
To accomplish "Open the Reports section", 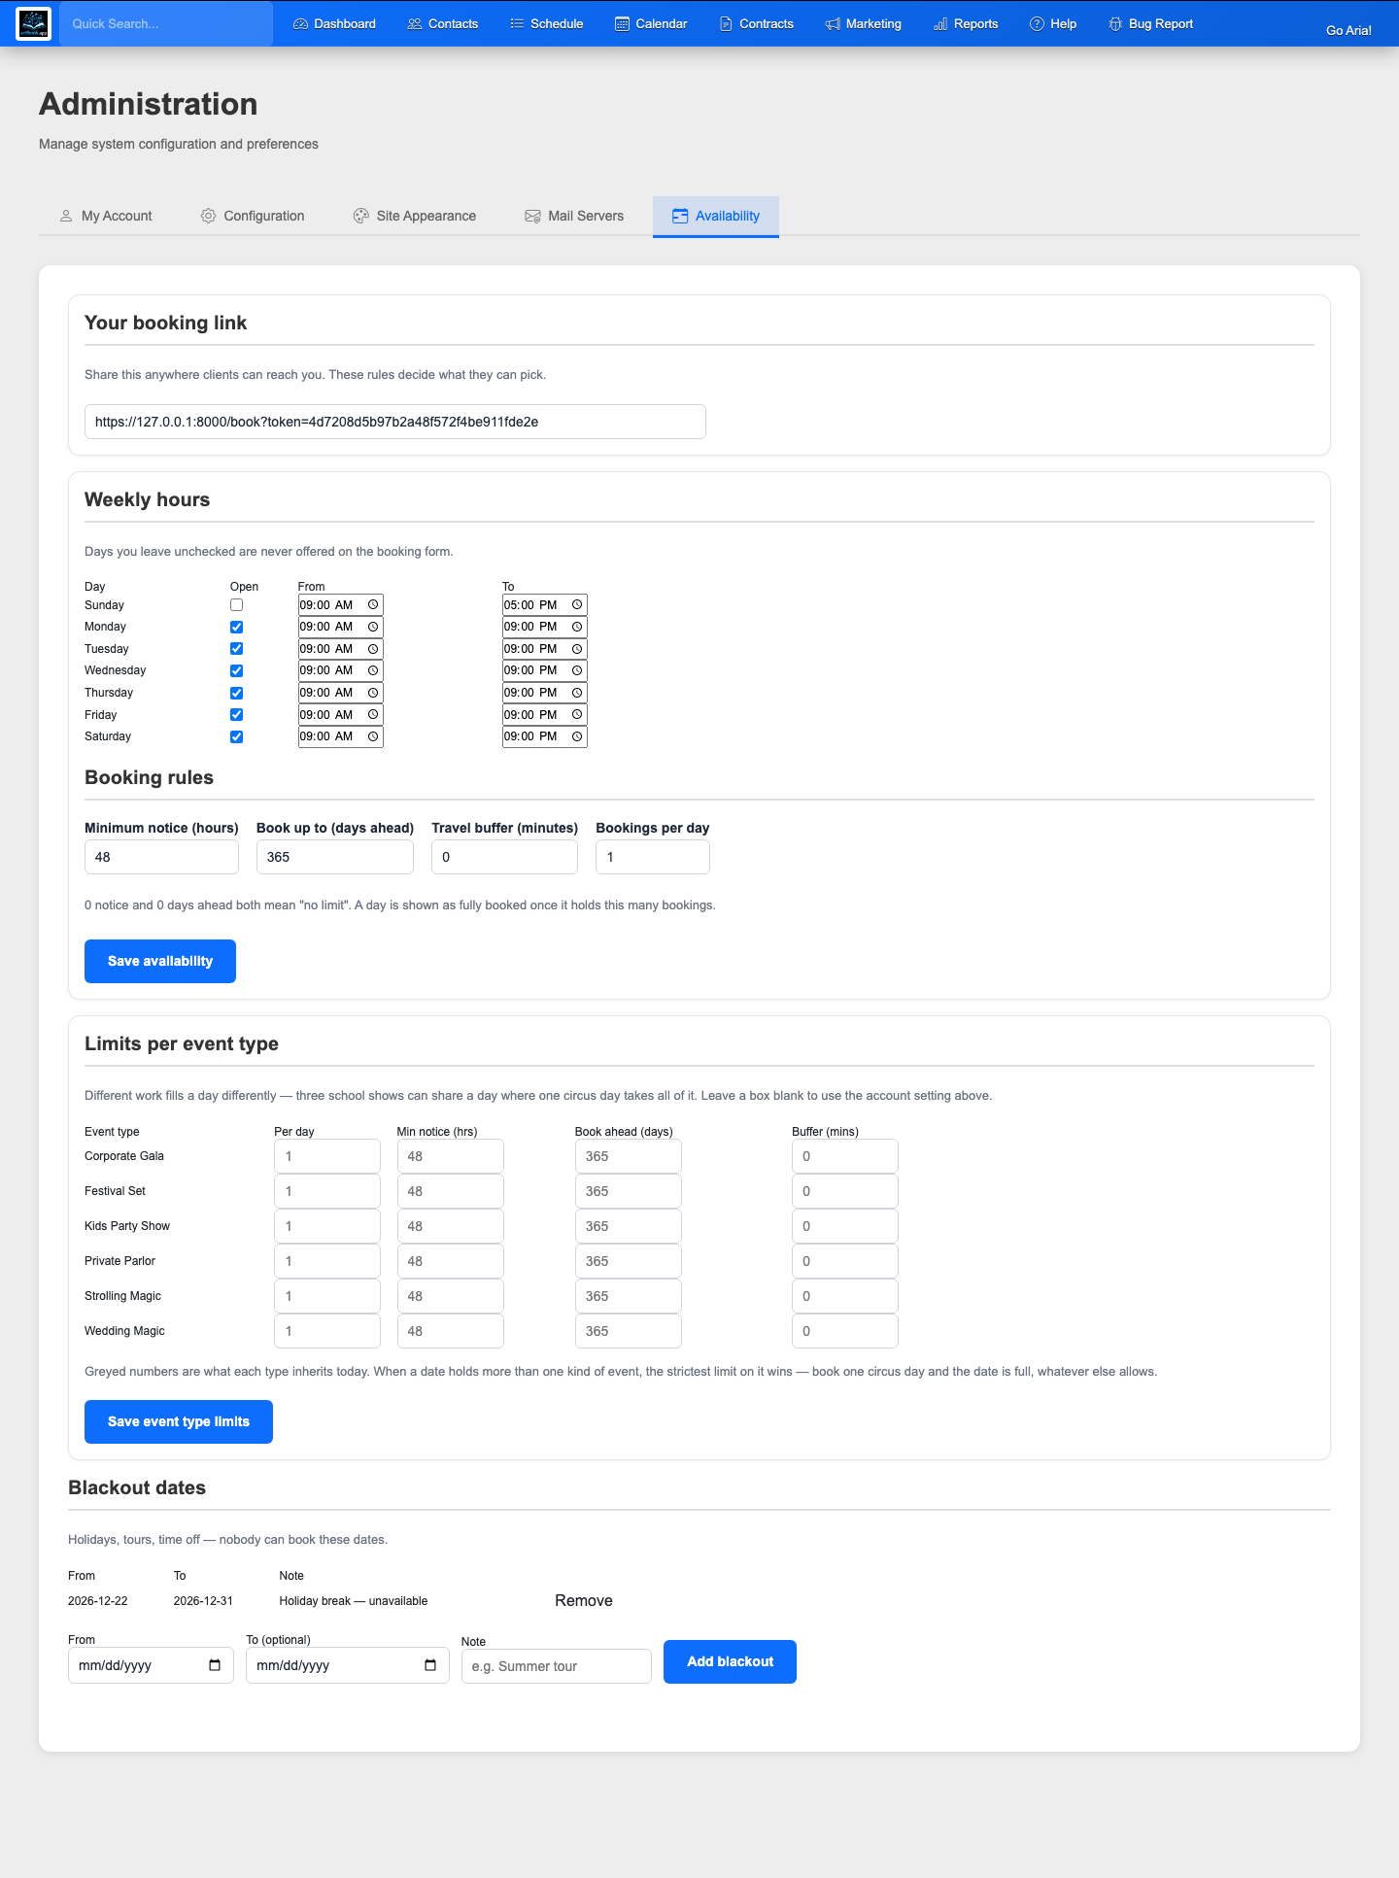I will pos(966,23).
